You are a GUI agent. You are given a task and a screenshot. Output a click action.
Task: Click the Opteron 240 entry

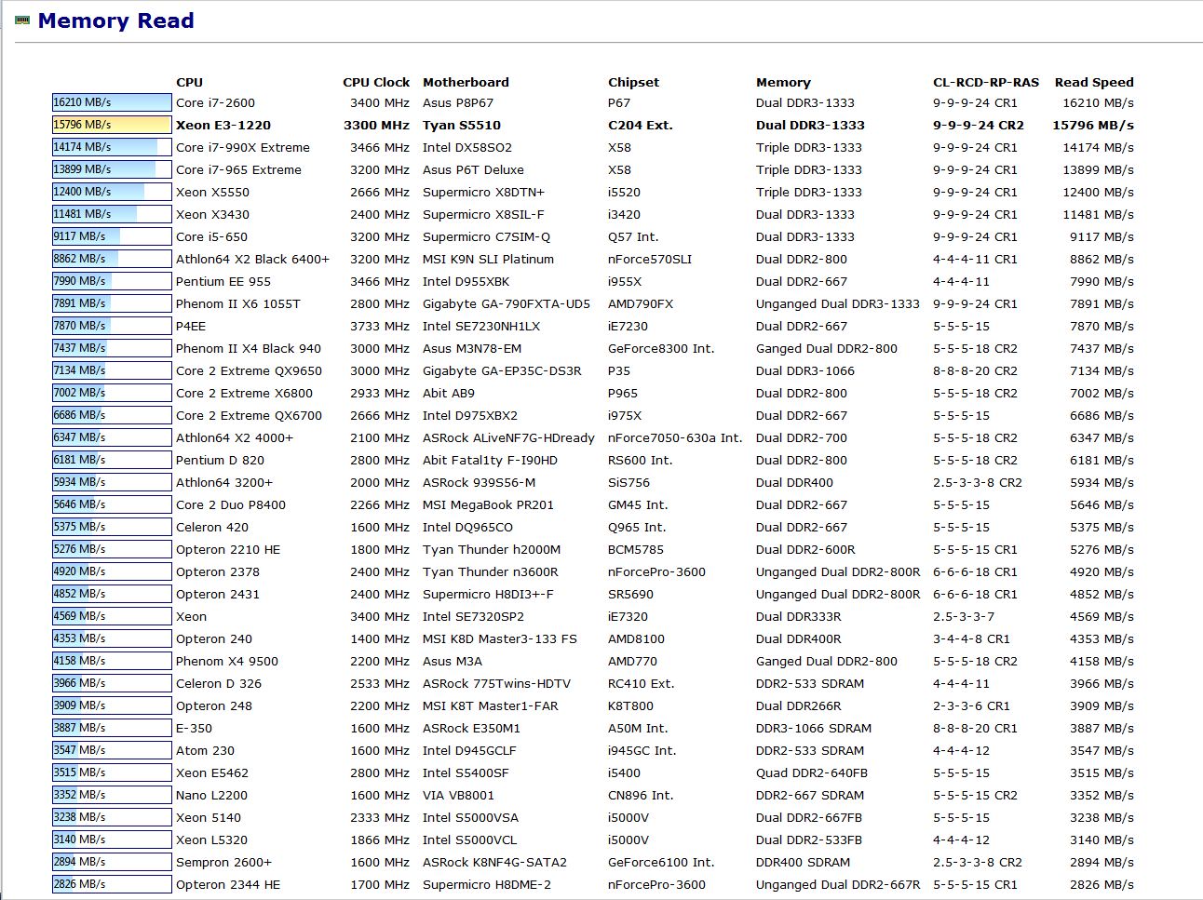tap(214, 639)
